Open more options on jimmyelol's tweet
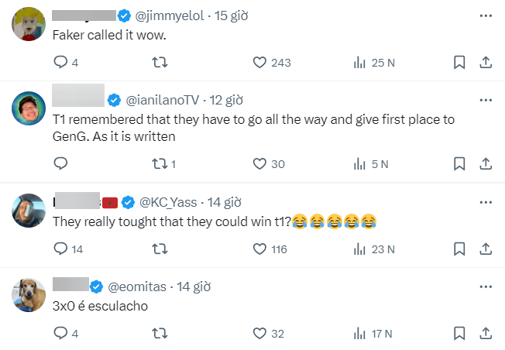This screenshot has height=350, width=505. click(x=485, y=15)
